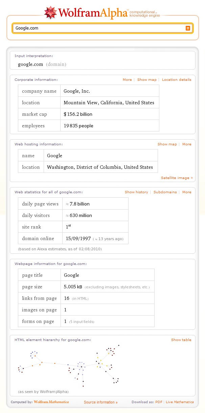Click Show table for HTML hierarchy
This screenshot has height=413, width=205.
(181, 340)
